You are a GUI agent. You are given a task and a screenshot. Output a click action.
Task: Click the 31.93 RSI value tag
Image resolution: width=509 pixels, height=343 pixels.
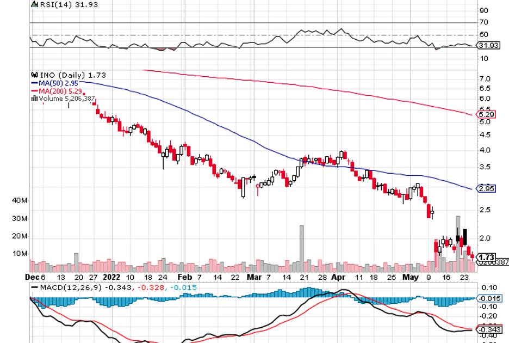(487, 46)
